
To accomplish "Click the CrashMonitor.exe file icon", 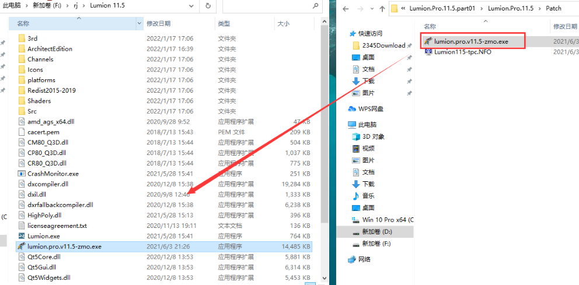I will [22, 174].
